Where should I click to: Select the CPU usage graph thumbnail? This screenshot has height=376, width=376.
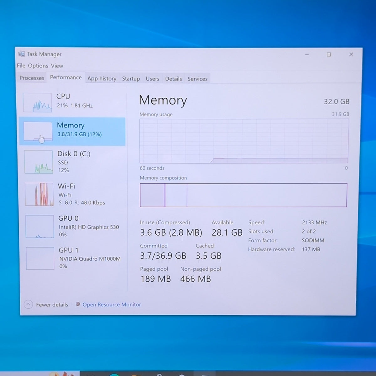pos(37,102)
